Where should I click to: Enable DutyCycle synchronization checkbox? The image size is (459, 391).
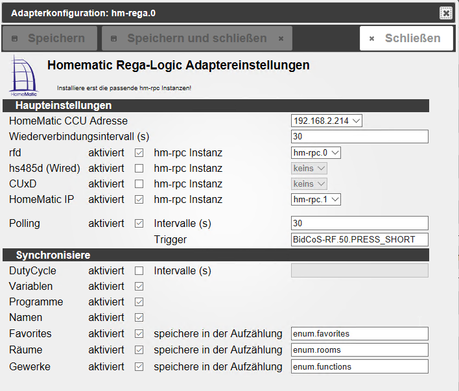click(x=139, y=270)
